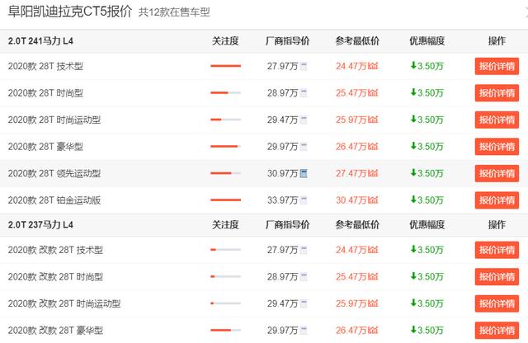
Task: Open trend chart icon beside 27.47万
Action: tap(373, 174)
